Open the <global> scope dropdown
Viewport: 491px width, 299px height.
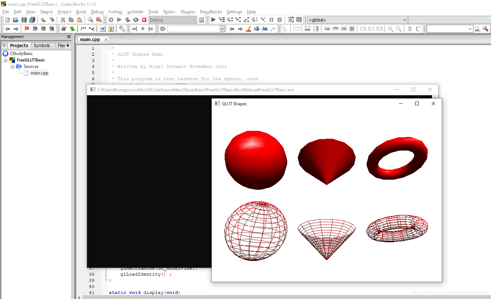pos(358,20)
